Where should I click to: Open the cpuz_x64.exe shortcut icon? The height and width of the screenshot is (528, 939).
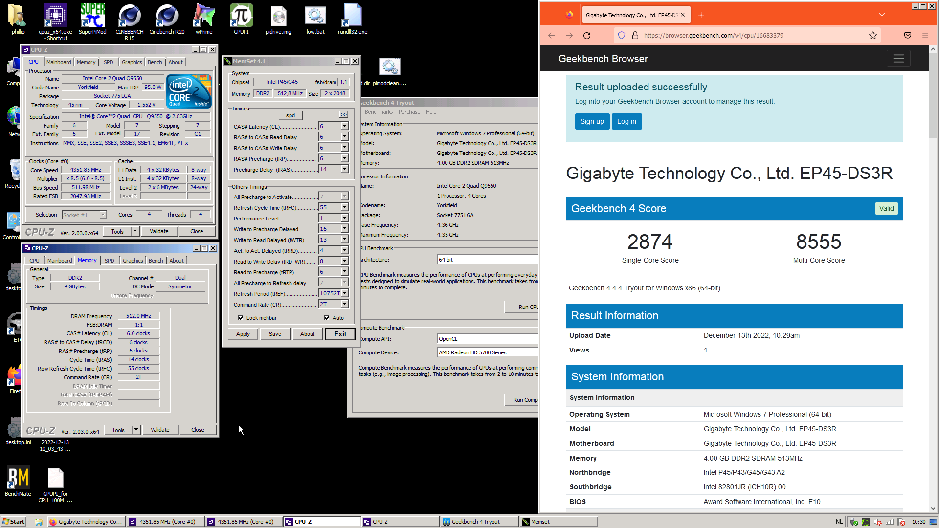click(55, 22)
